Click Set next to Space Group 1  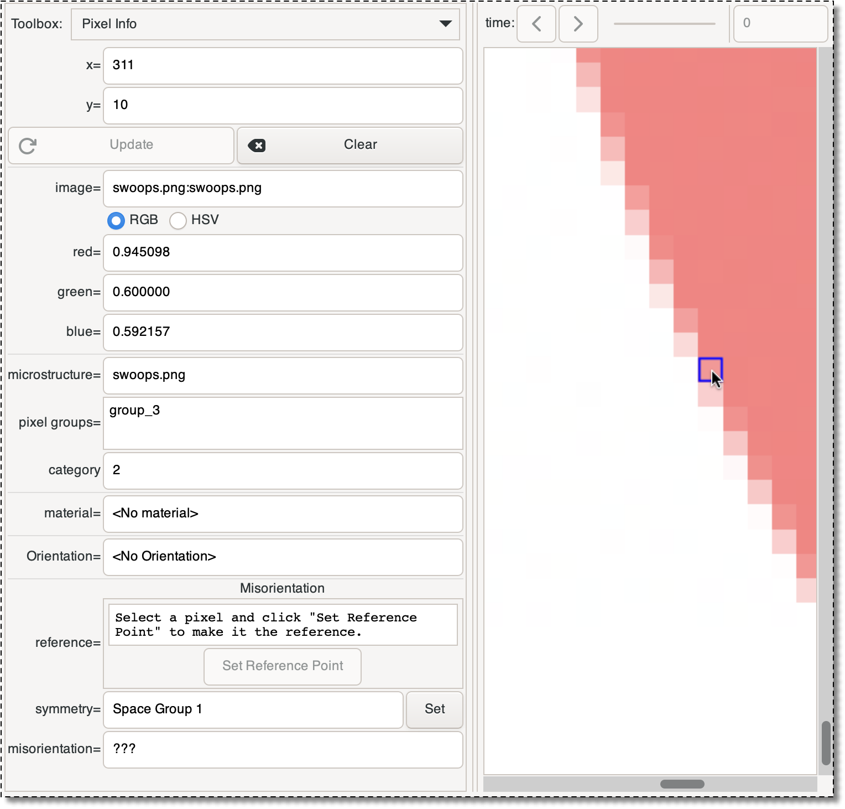pos(434,709)
